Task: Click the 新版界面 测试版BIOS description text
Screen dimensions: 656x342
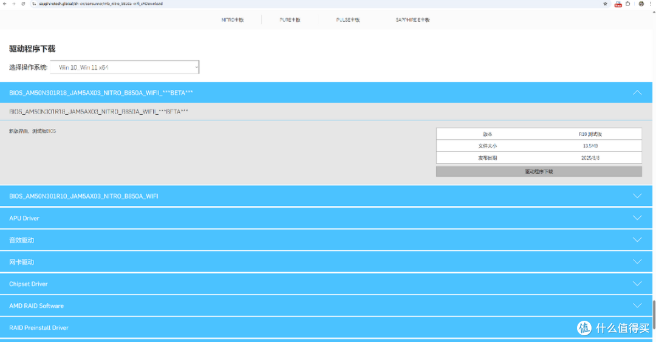Action: [x=32, y=131]
